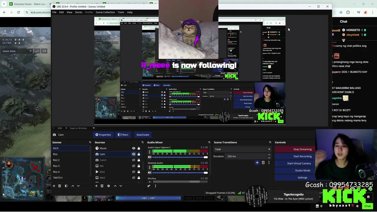
Task: Unlock the Me source lock icon
Action: point(139,166)
